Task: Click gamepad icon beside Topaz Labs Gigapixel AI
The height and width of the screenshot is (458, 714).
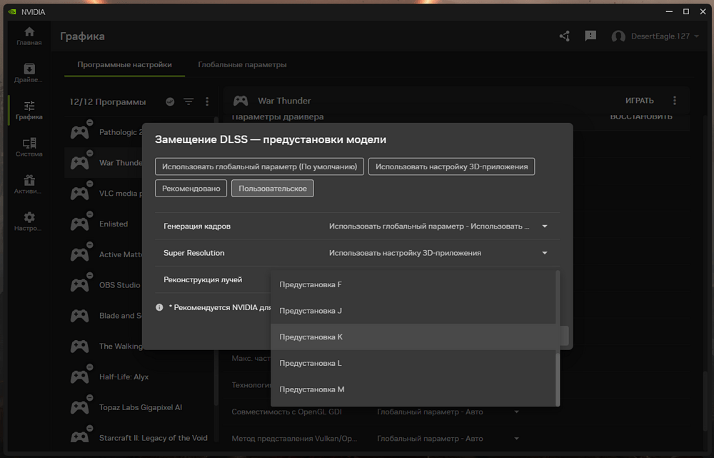Action: point(80,407)
